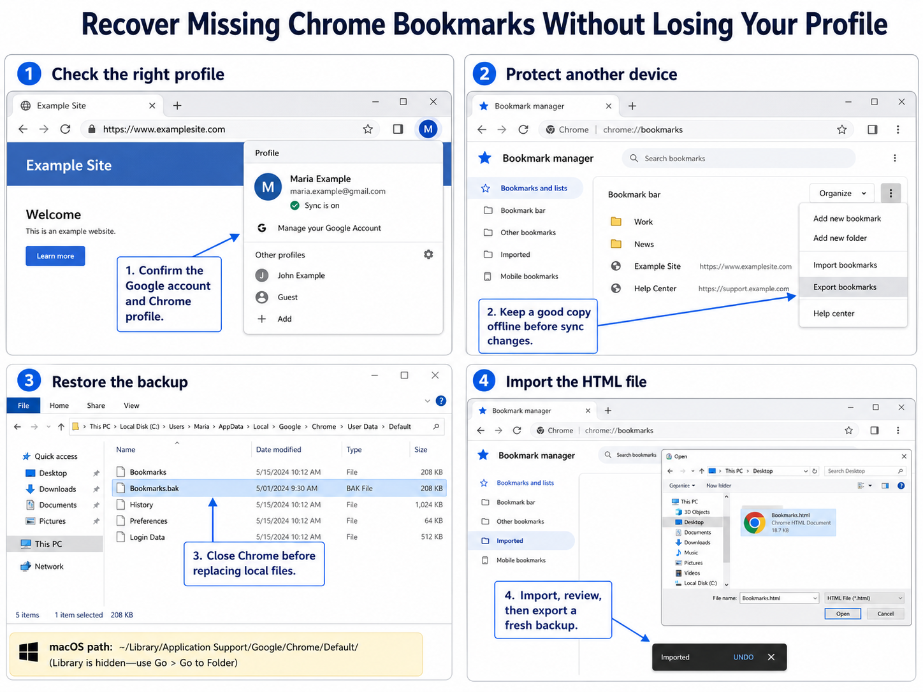Click search icon in File Explorer path bar
This screenshot has height=692, width=923.
[436, 427]
